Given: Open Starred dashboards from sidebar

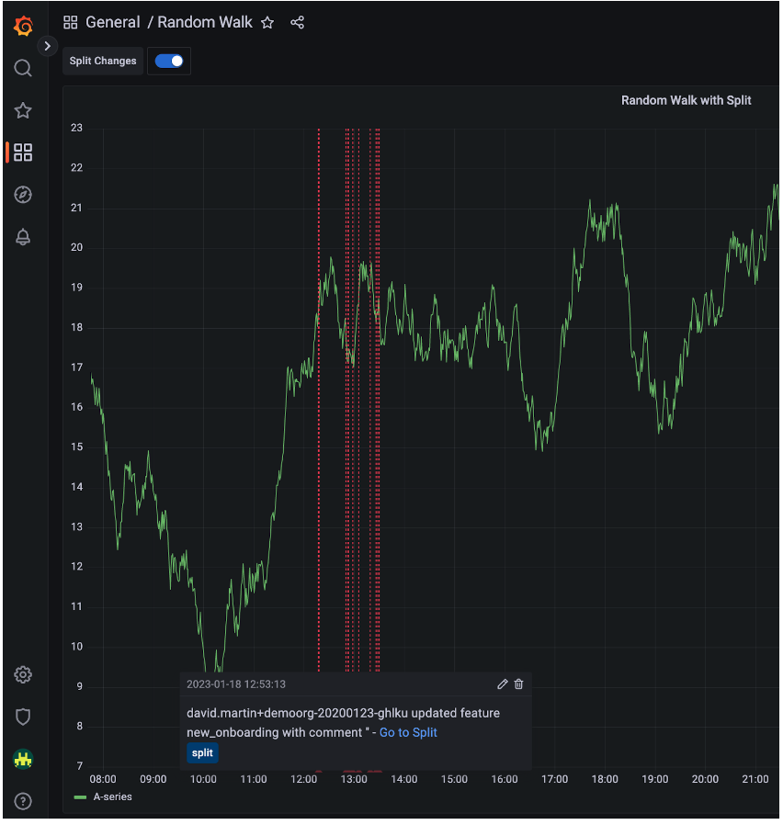Looking at the screenshot, I should (x=24, y=110).
